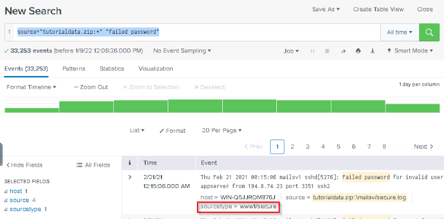444x219 pixels.
Task: Hide the fields sidebar
Action: pos(24,165)
